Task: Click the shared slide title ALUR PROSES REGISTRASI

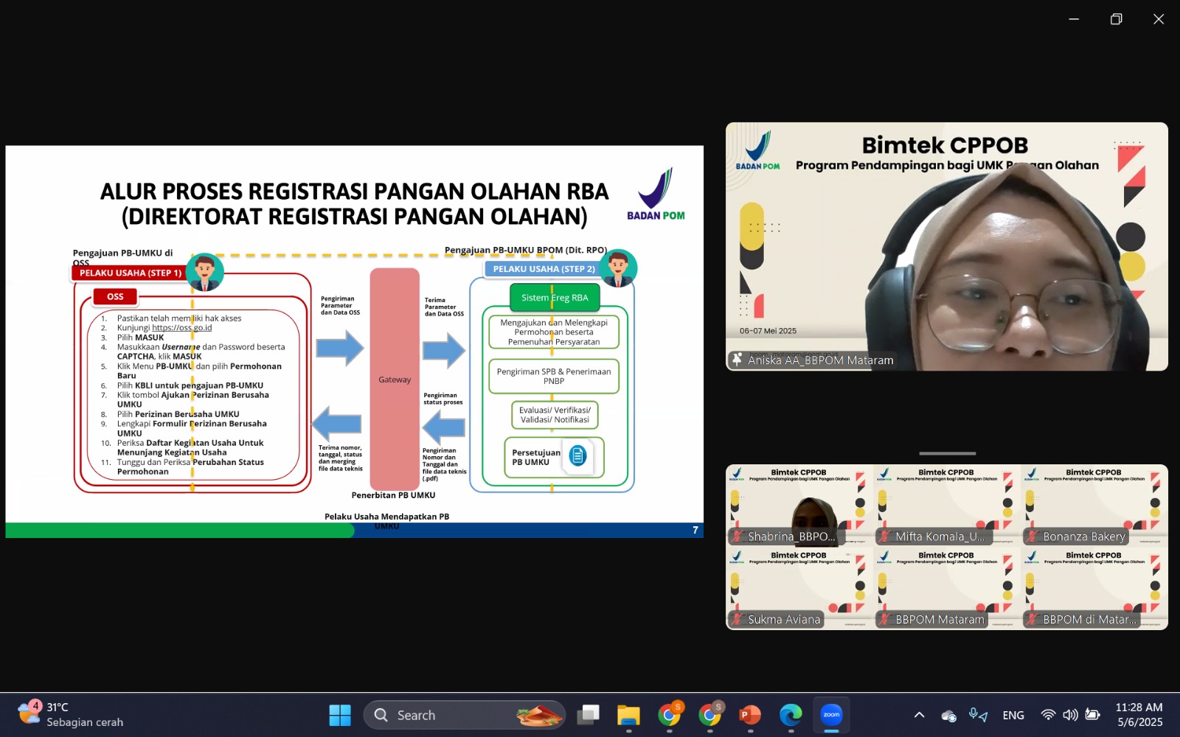Action: click(355, 203)
